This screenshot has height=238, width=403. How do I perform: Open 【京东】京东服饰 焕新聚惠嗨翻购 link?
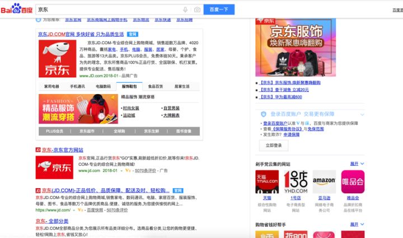click(x=289, y=82)
